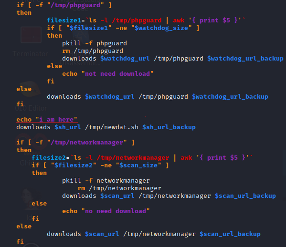Screen dimensions: 286x247
Task: Click the 'pkill -f phpguard' command
Action: click(95, 43)
